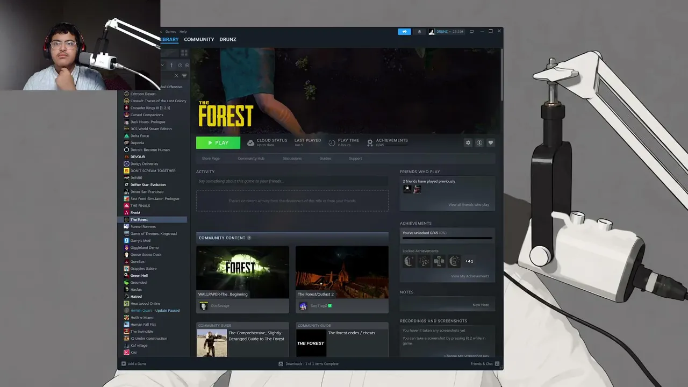Image resolution: width=688 pixels, height=387 pixels.
Task: Open the DRUNZ profile tab
Action: [x=228, y=39]
